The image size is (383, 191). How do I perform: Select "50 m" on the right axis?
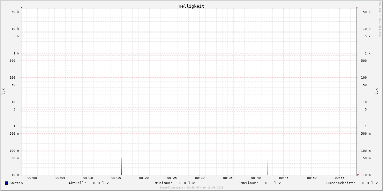click(367, 158)
